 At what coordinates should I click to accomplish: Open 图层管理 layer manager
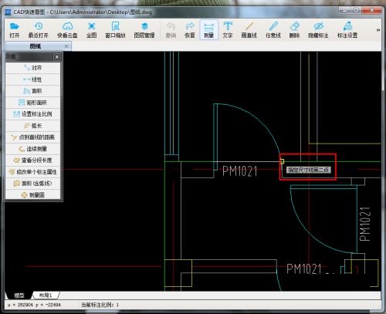(144, 30)
